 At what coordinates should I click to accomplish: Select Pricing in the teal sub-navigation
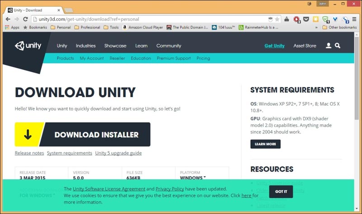pyautogui.click(x=203, y=58)
